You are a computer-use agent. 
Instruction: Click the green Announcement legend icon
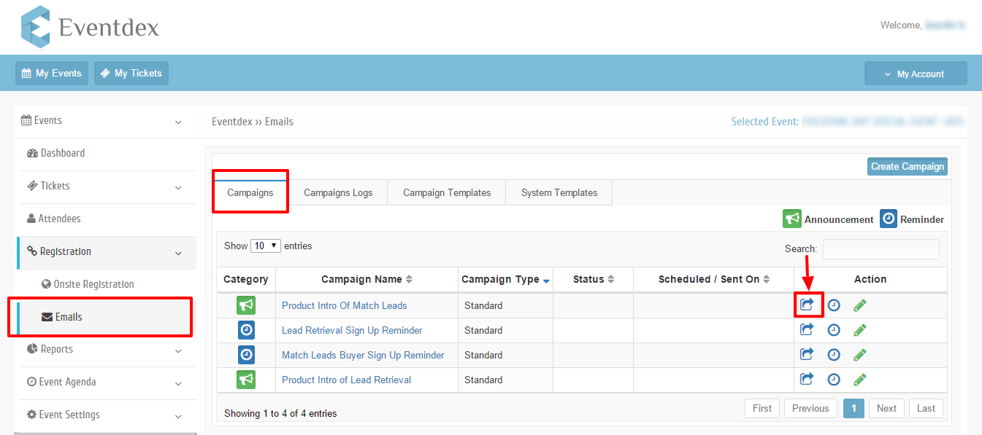(792, 219)
